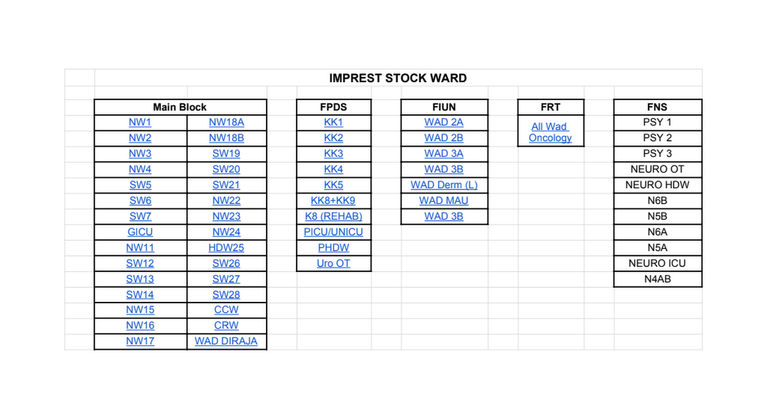Select the NEURO ICU cell
Screen dimensions: 767x402
[658, 264]
